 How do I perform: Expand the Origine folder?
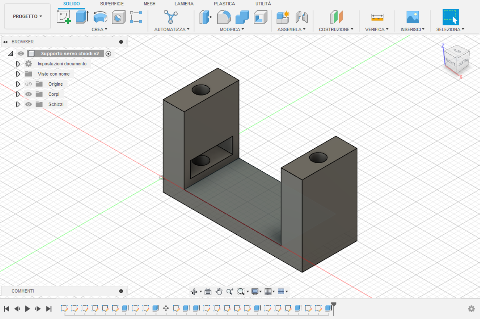pos(18,84)
